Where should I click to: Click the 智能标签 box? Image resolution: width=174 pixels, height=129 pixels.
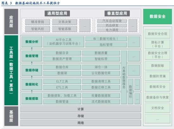[101, 59]
